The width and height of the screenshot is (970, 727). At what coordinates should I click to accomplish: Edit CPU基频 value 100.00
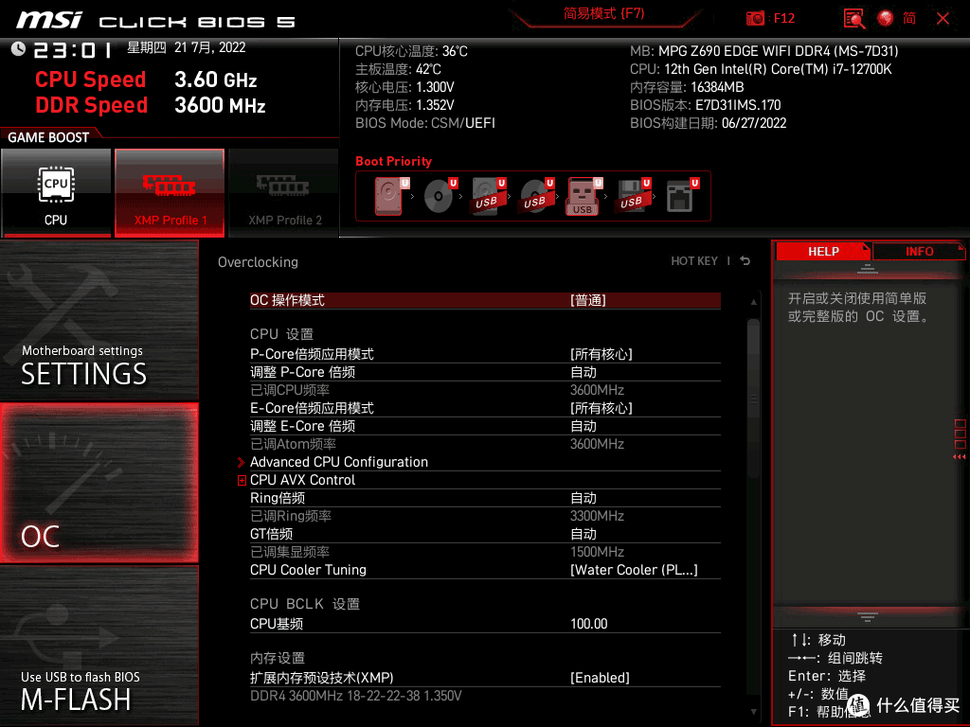[x=589, y=624]
